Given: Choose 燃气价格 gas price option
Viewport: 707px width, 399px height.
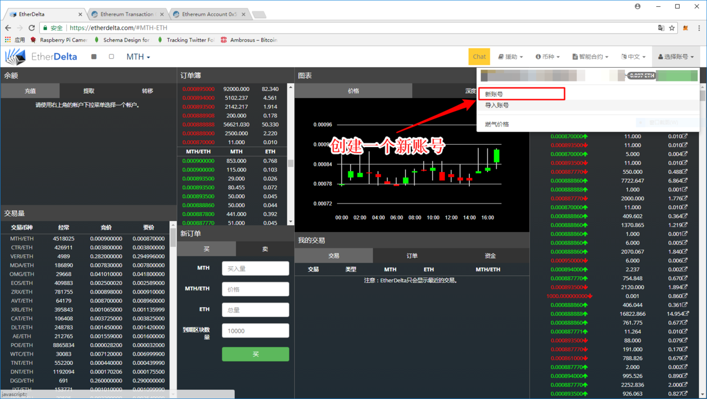Looking at the screenshot, I should point(497,124).
